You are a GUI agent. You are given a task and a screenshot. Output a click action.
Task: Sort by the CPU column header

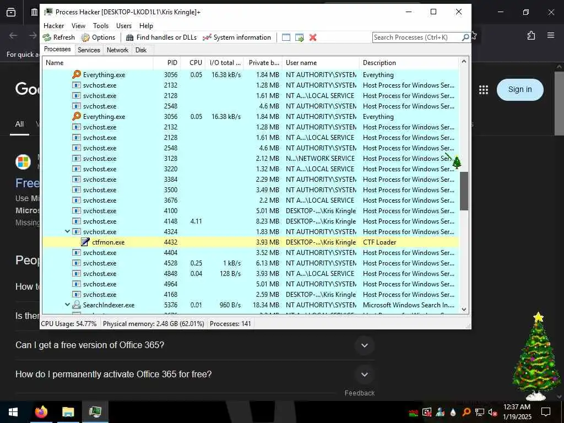click(194, 63)
